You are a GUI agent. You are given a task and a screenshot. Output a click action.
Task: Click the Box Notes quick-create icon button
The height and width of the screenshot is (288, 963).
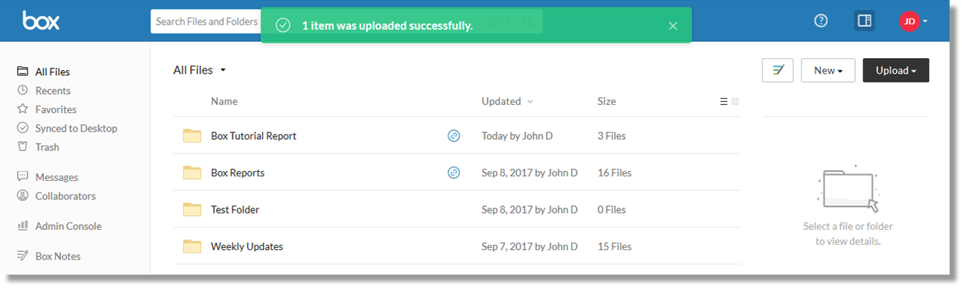(778, 70)
